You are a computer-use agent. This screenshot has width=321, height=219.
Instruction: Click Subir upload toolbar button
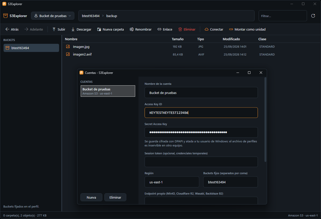click(x=59, y=29)
